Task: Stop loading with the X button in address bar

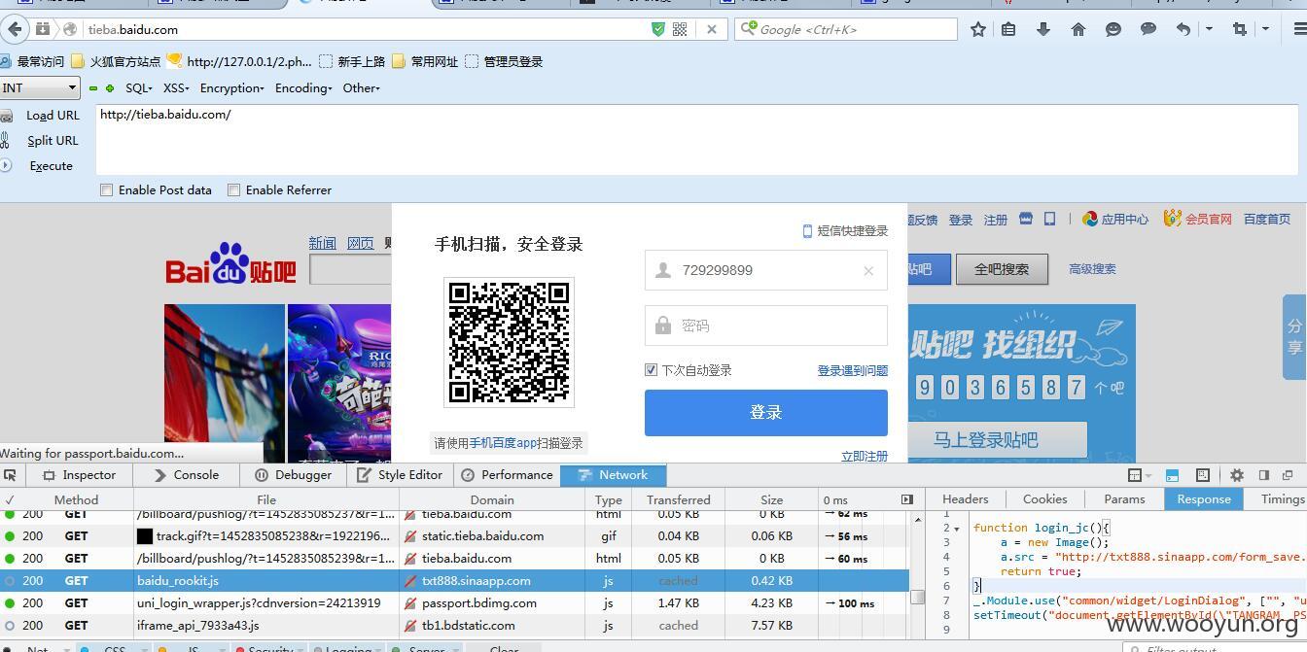Action: (x=711, y=29)
